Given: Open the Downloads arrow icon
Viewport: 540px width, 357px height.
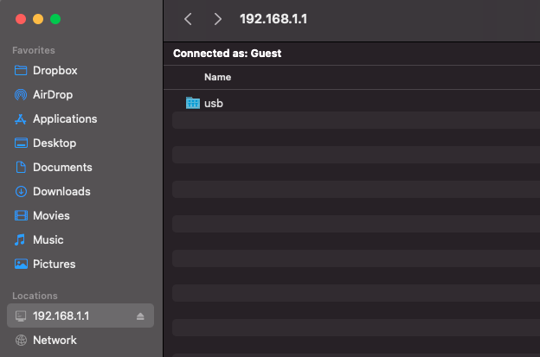Looking at the screenshot, I should point(21,192).
